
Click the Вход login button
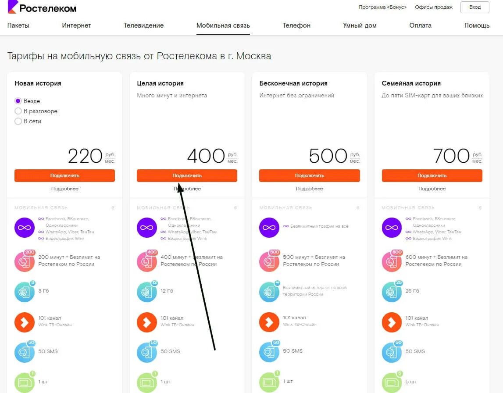coord(474,7)
